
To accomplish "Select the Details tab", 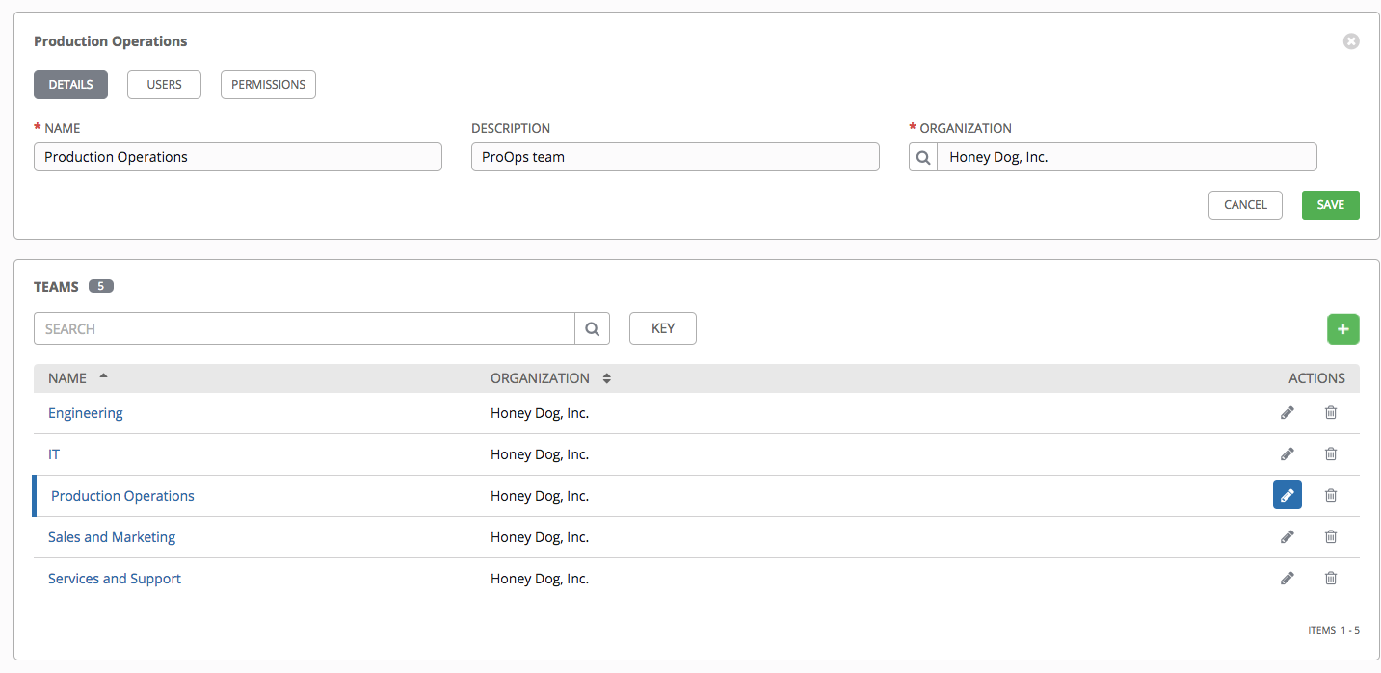I will pos(70,85).
